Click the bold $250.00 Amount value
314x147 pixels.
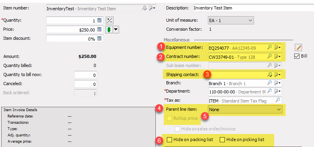coord(87,57)
